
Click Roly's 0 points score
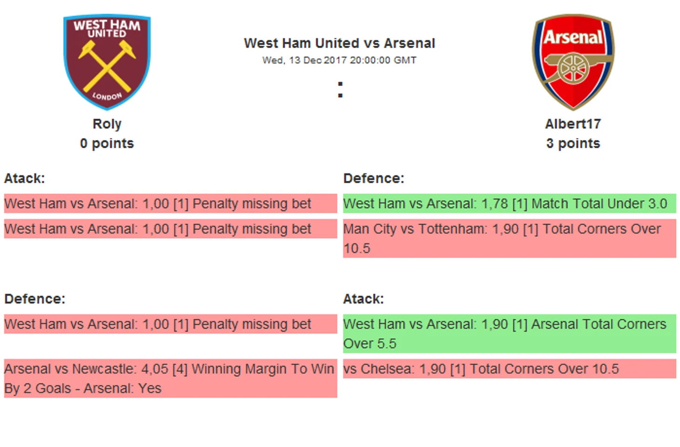coord(107,144)
